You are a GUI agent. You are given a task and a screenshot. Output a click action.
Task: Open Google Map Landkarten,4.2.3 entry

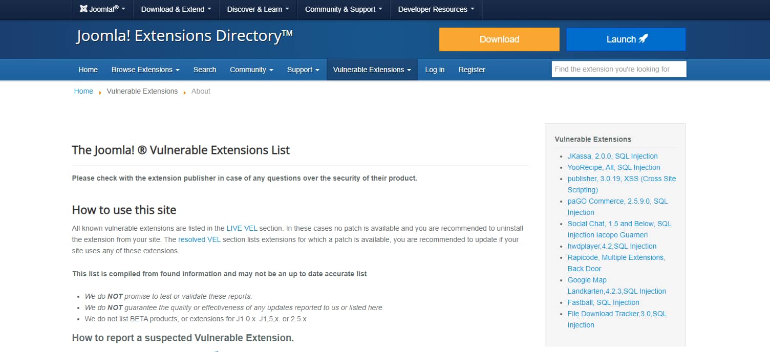[x=617, y=285]
